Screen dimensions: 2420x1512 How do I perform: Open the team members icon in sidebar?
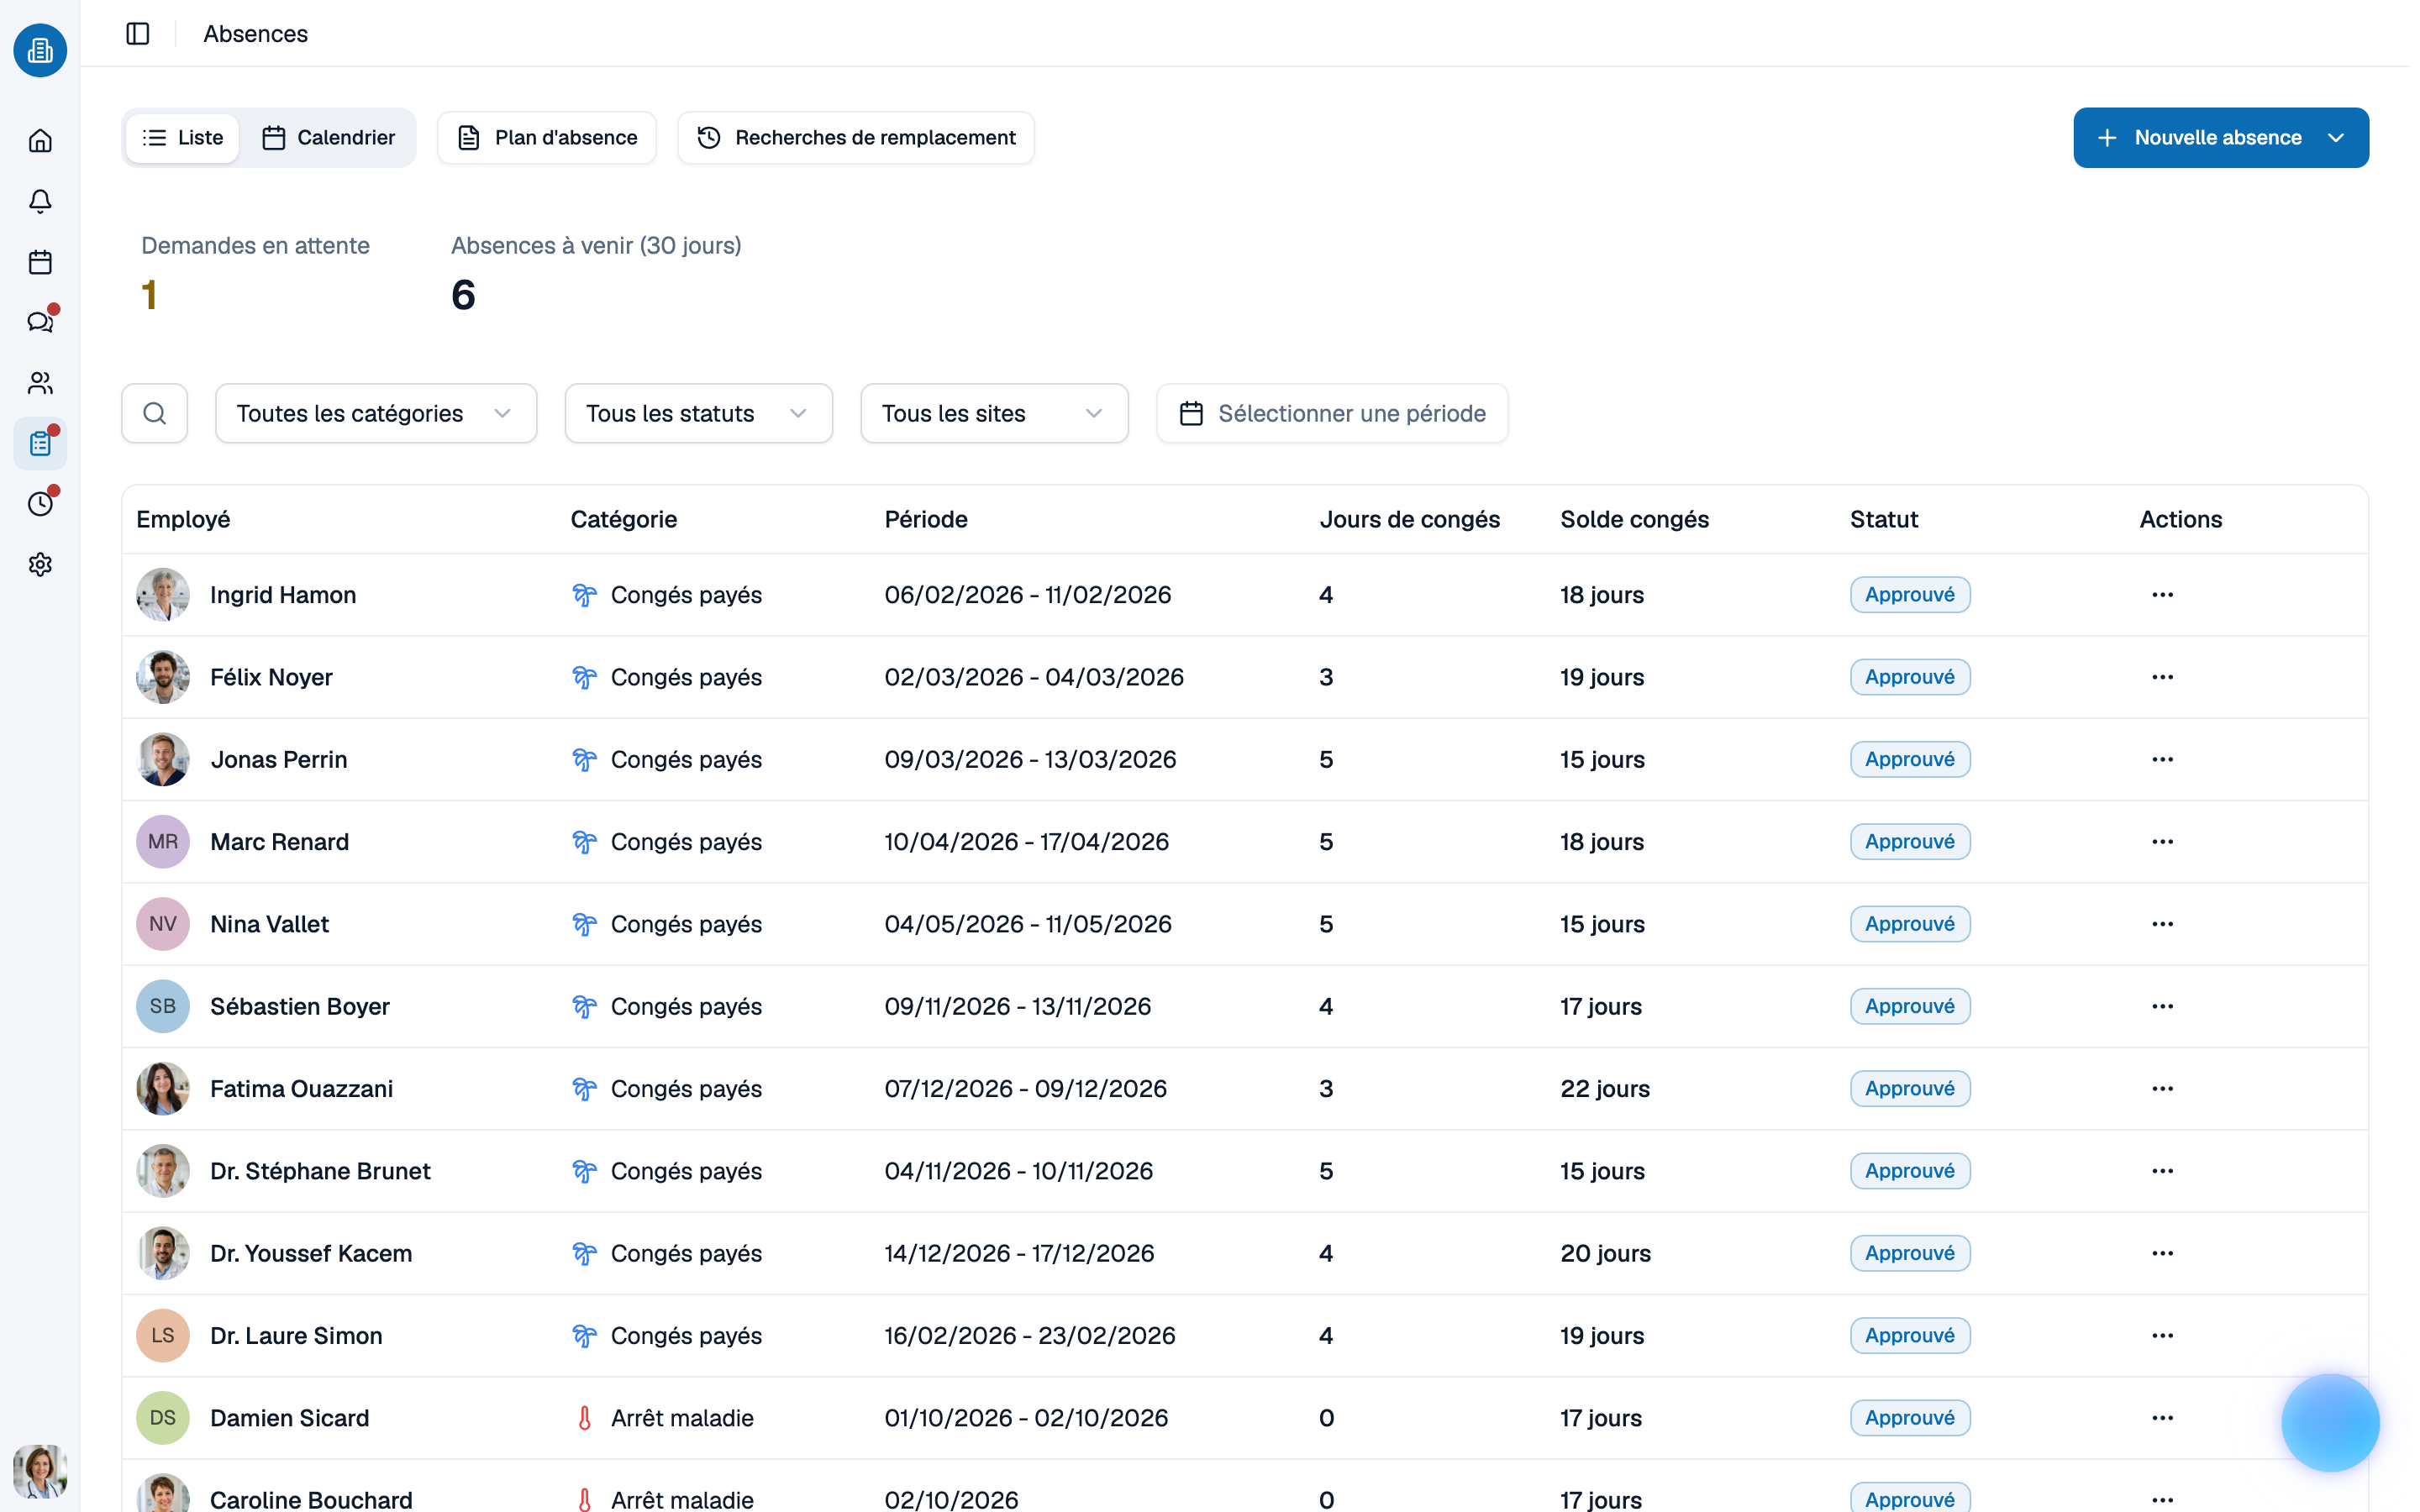(x=40, y=383)
